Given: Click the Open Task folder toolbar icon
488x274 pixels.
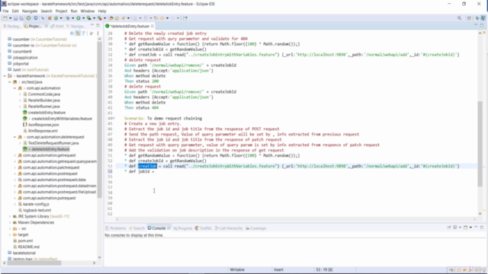Looking at the screenshot, I should pos(117,18).
